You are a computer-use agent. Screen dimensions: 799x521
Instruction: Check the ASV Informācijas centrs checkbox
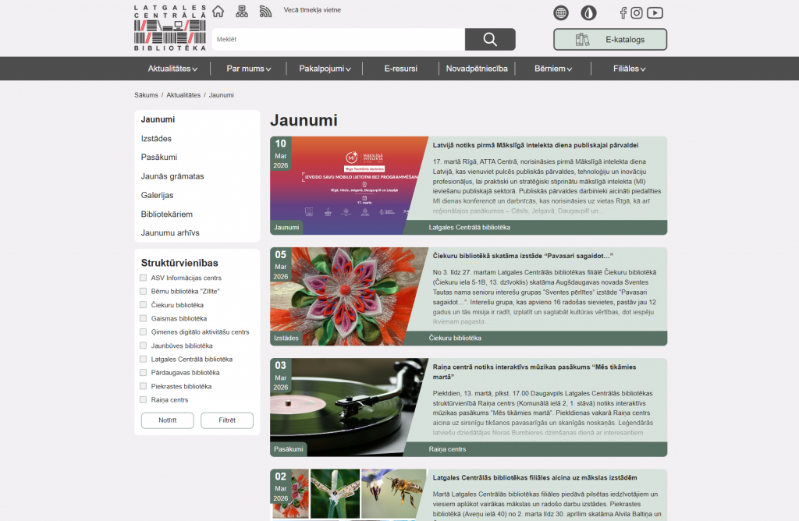click(144, 278)
